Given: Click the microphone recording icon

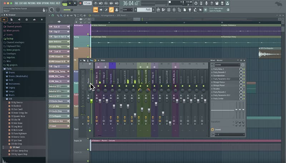Looking at the screenshot, I should [x=206, y=3].
